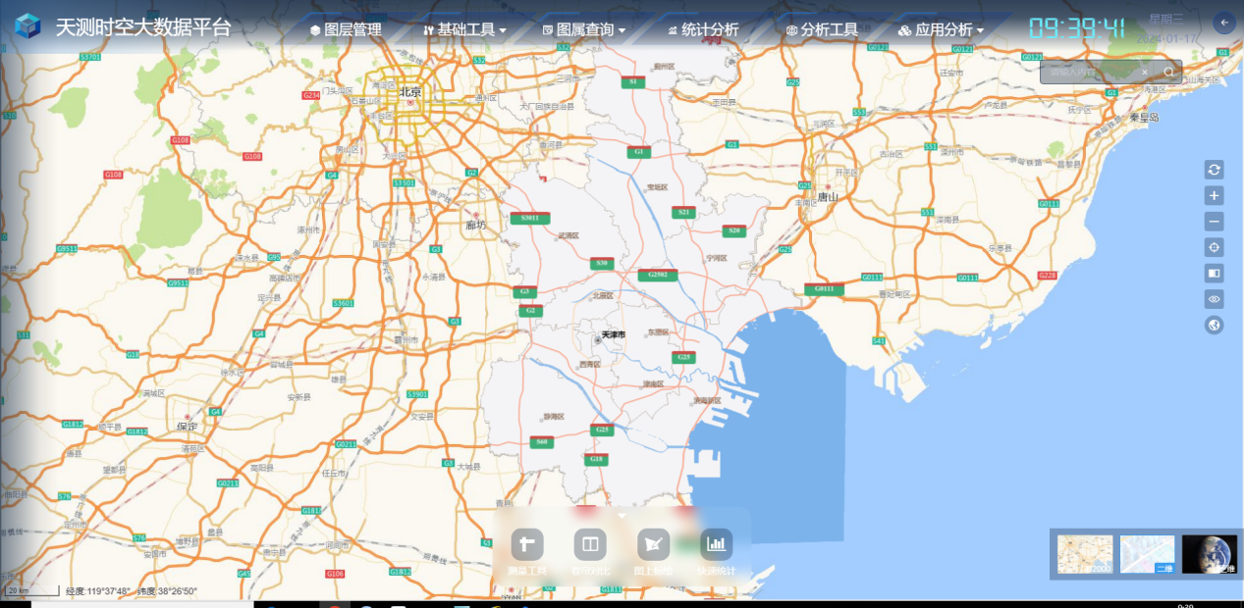Click the 09:39:41 digital clock
This screenshot has width=1244, height=608.
[1077, 27]
